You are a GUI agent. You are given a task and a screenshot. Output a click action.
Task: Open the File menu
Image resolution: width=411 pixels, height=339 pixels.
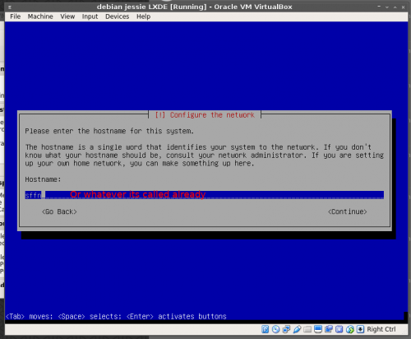tap(16, 16)
